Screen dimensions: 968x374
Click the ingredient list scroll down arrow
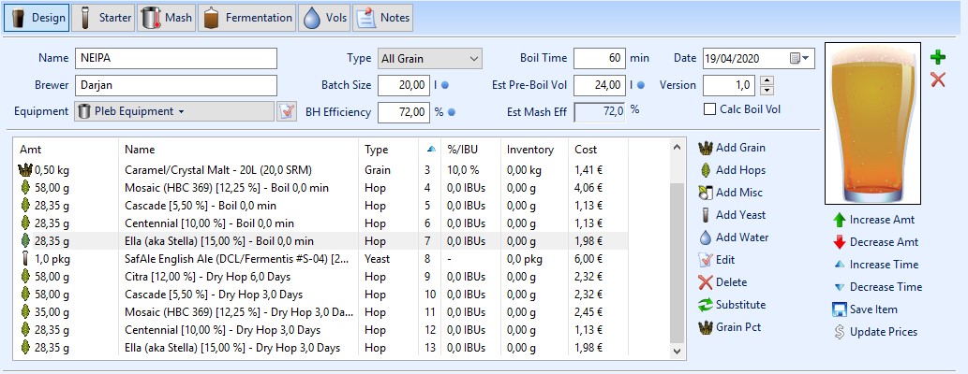tap(678, 352)
